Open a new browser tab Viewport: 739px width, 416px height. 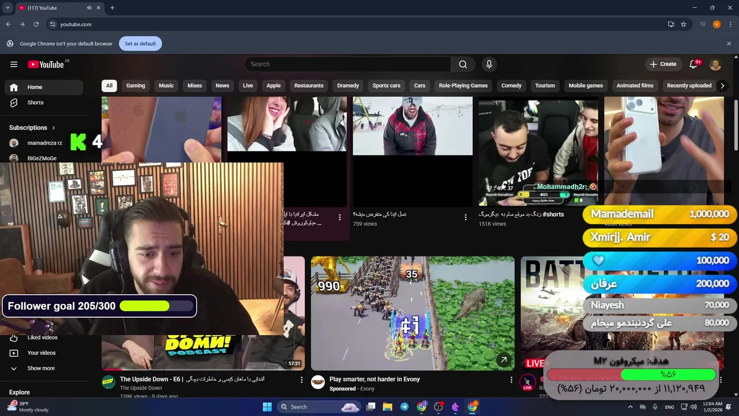112,8
